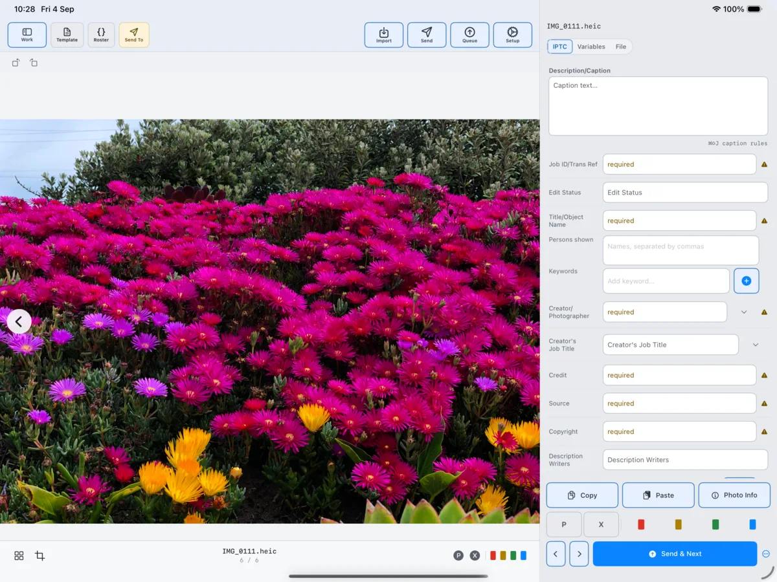Copy the metadata with Copy button
The width and height of the screenshot is (777, 582).
(582, 495)
